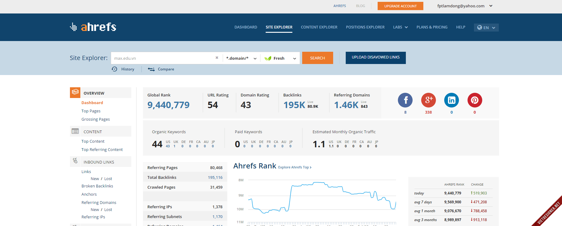Screen dimensions: 562x226
Task: Click Referring Subnets value 1,170
Action: click(x=217, y=217)
